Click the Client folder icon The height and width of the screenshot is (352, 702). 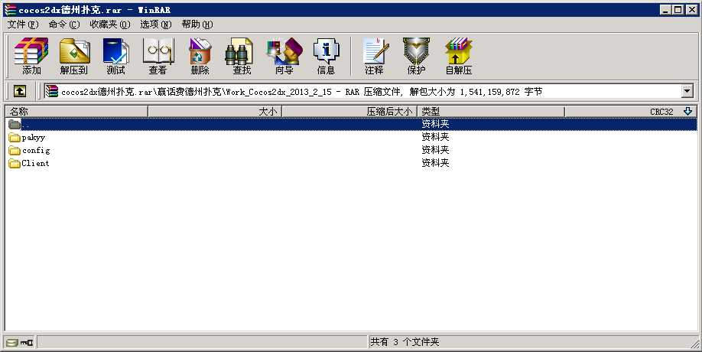pos(15,164)
